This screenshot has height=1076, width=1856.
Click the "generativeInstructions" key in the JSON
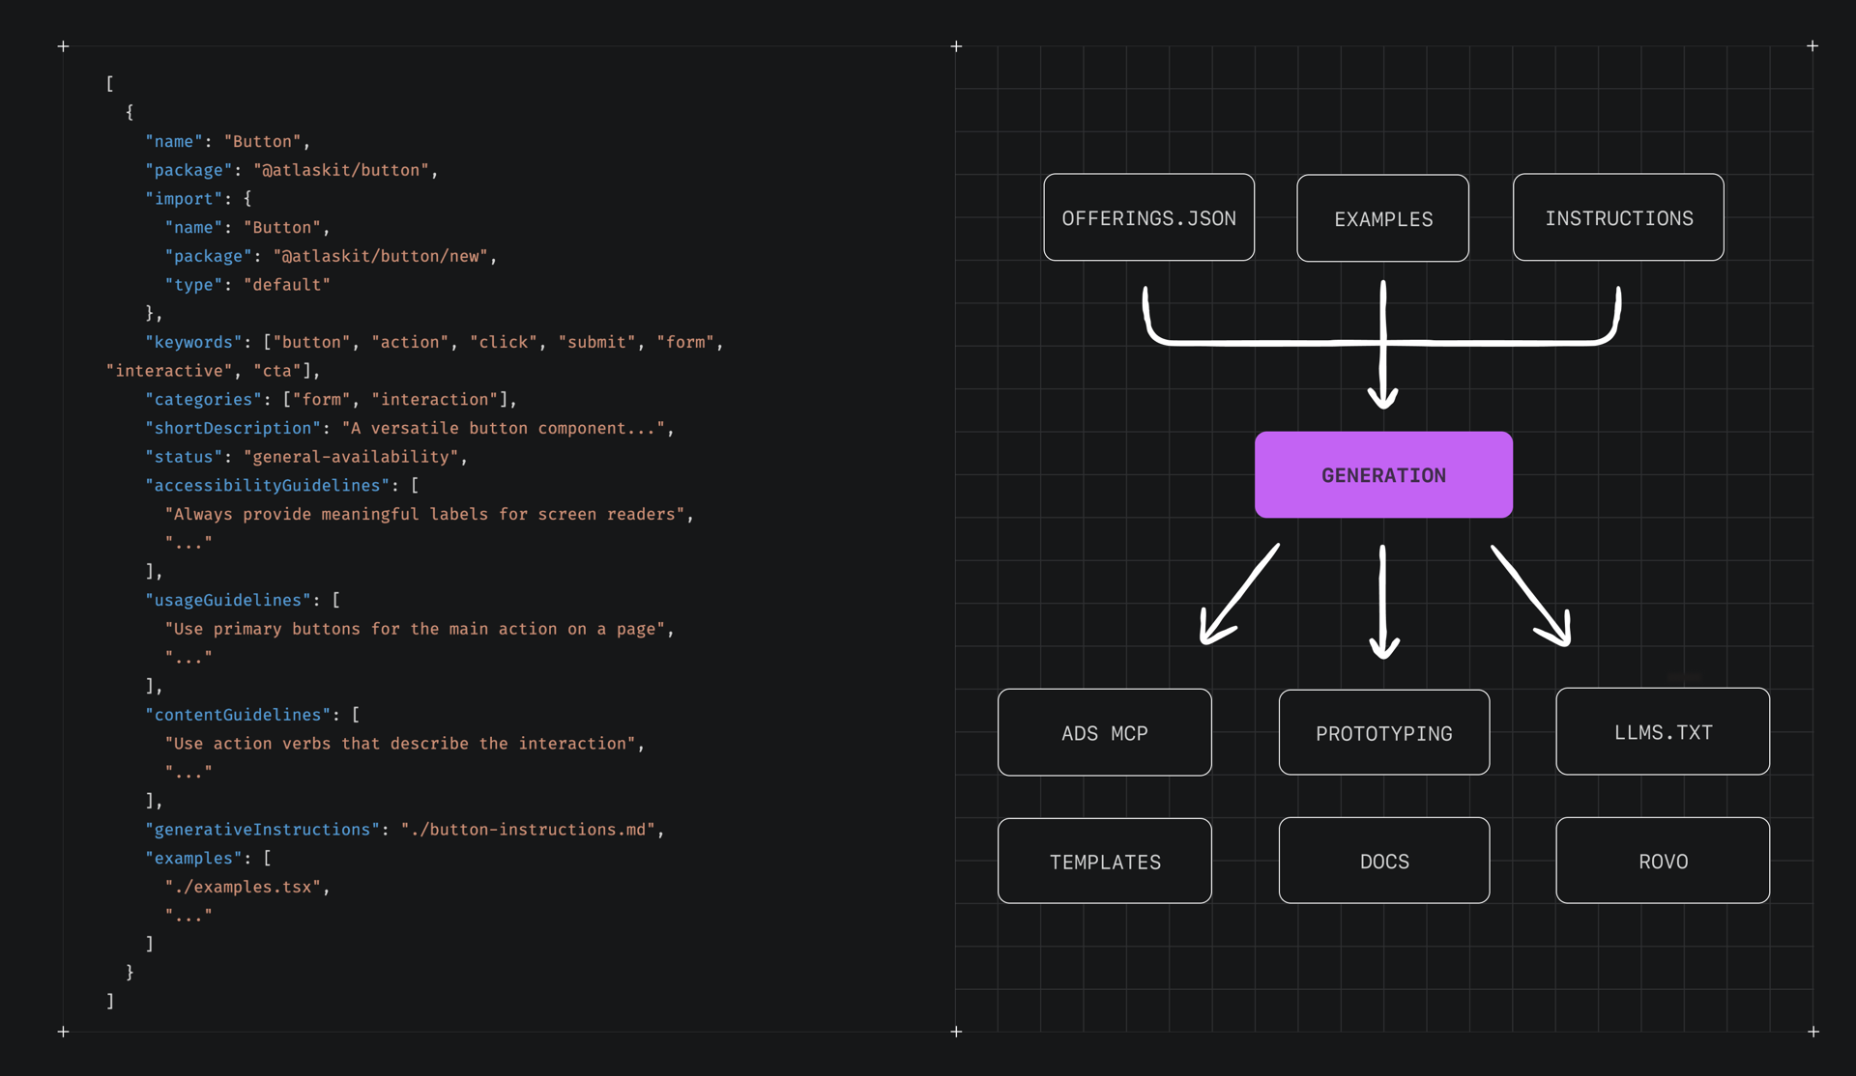click(x=262, y=830)
